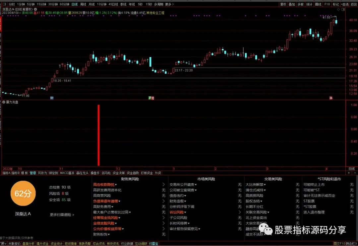Activate the 画线 drawing tool

tap(318, 4)
